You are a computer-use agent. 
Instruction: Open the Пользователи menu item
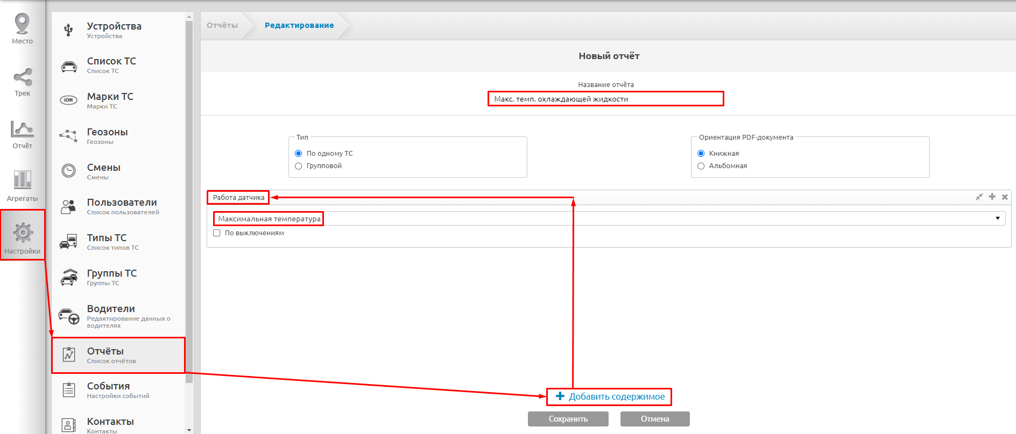tap(118, 207)
